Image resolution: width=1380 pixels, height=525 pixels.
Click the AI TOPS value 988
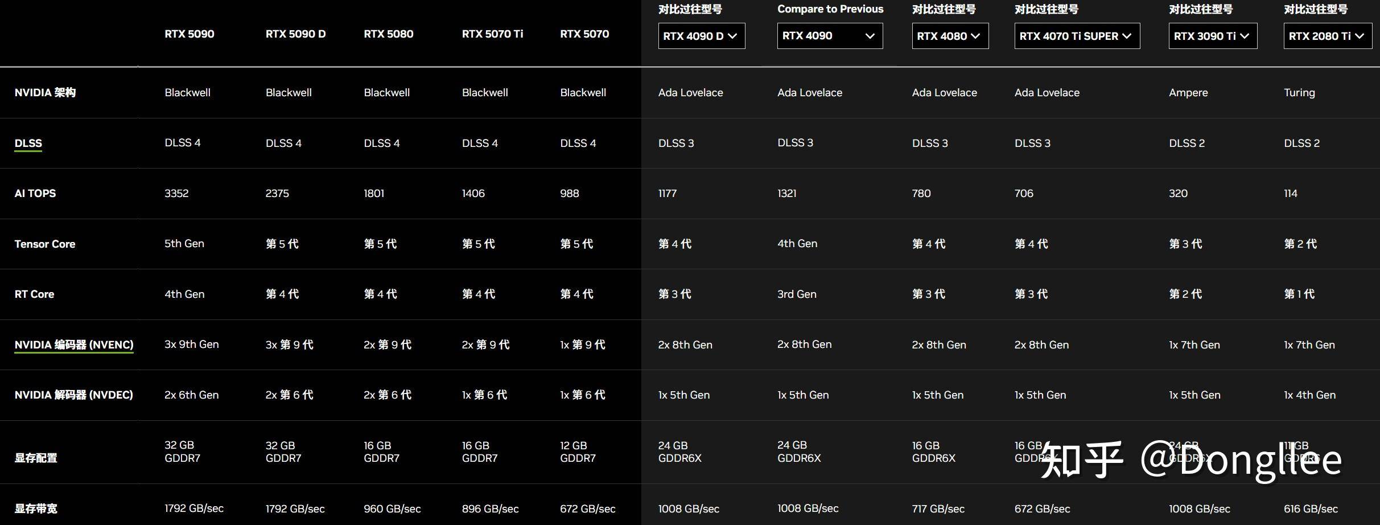[570, 194]
